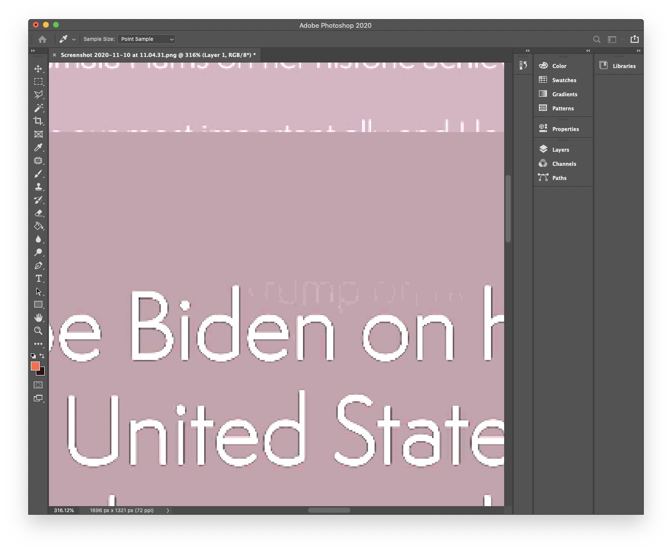
Task: Select the Brush tool
Action: click(38, 173)
